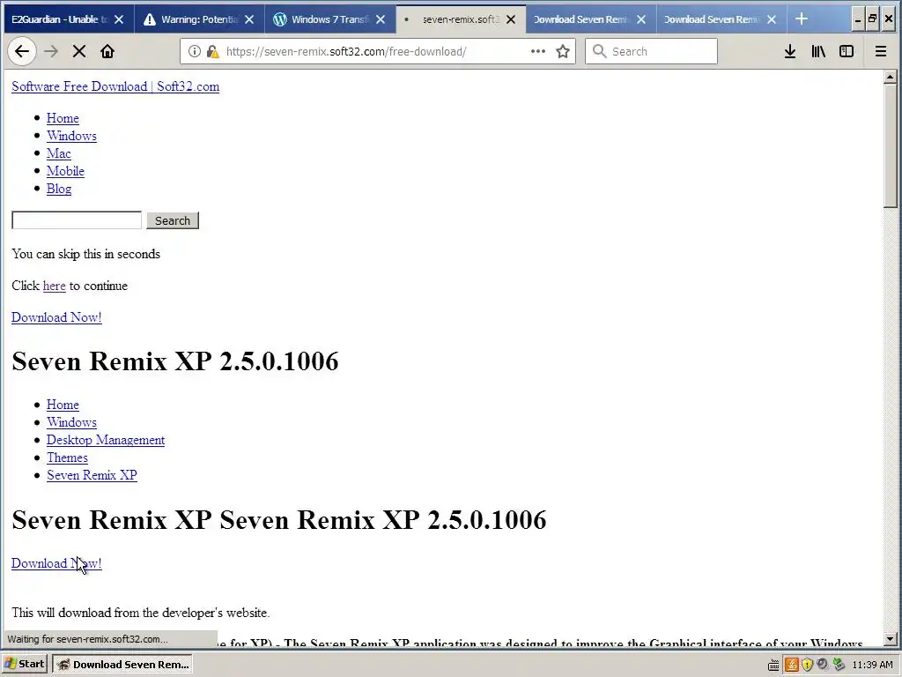The image size is (902, 677).
Task: Click the lower Download Now! link
Action: point(56,563)
